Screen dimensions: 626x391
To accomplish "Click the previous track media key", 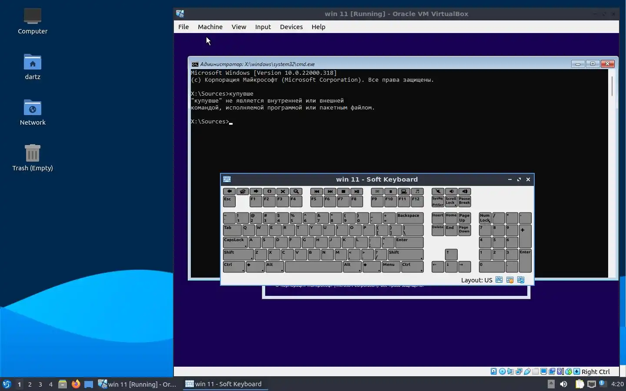I will click(x=316, y=191).
